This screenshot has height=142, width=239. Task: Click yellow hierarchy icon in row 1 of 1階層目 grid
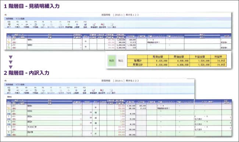(x=9, y=42)
